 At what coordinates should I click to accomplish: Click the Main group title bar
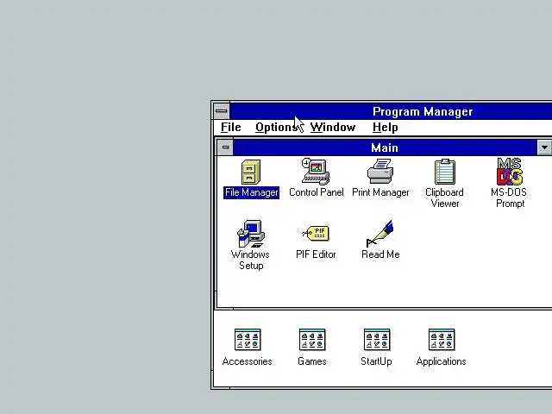pyautogui.click(x=385, y=147)
